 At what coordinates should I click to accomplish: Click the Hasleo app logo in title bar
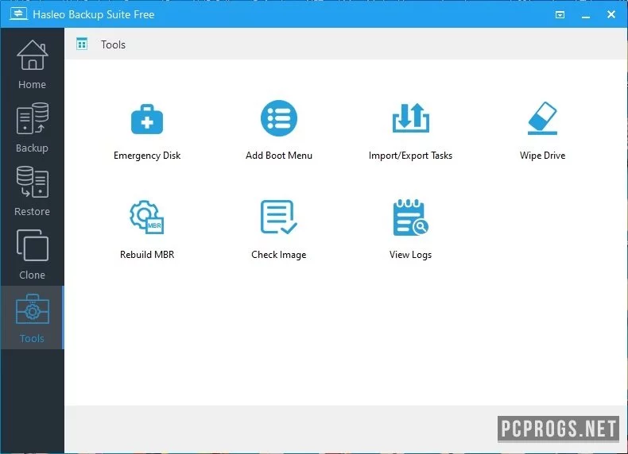point(18,14)
